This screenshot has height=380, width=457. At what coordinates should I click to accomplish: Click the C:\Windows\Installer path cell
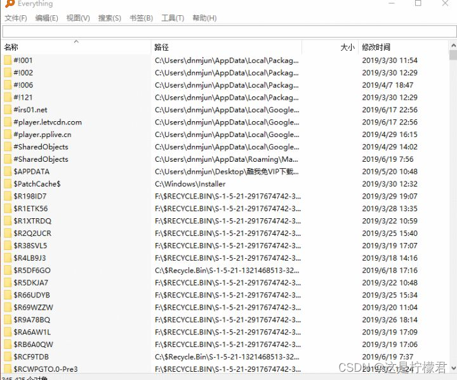coord(190,184)
